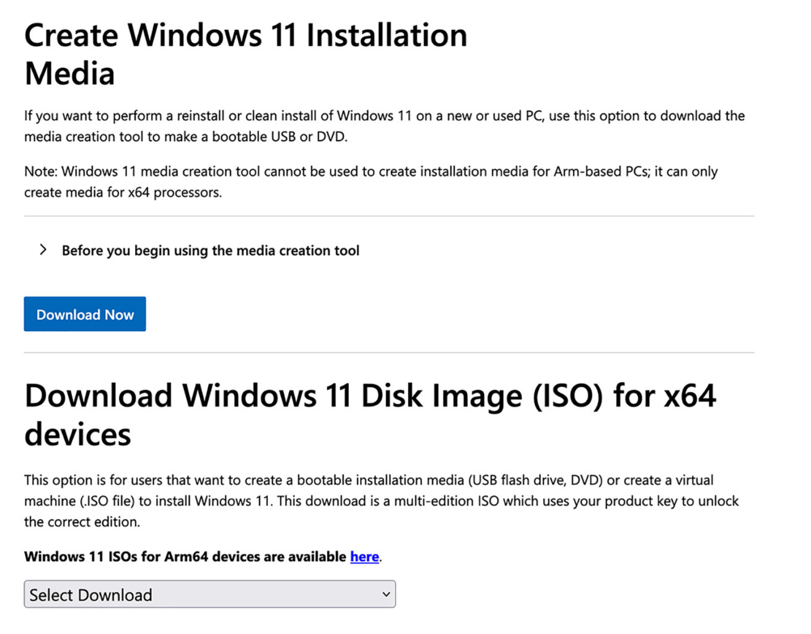Click the word 'devices' in the ISO heading

point(77,434)
